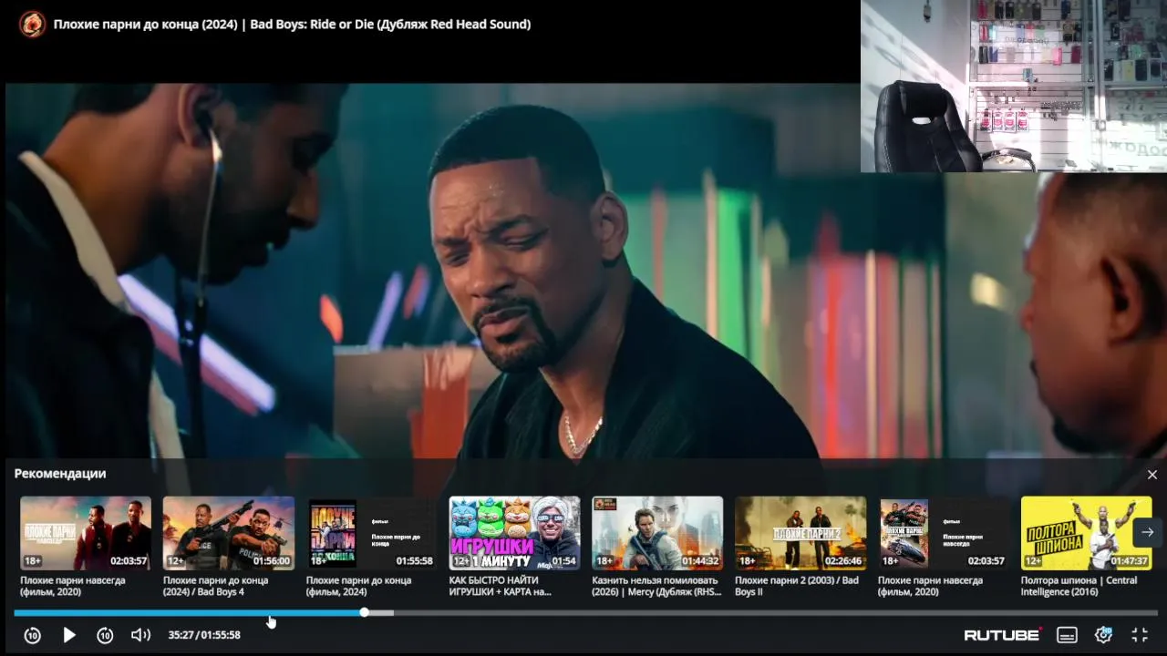Mute the video with the speaker icon
1167x656 pixels.
click(x=140, y=635)
